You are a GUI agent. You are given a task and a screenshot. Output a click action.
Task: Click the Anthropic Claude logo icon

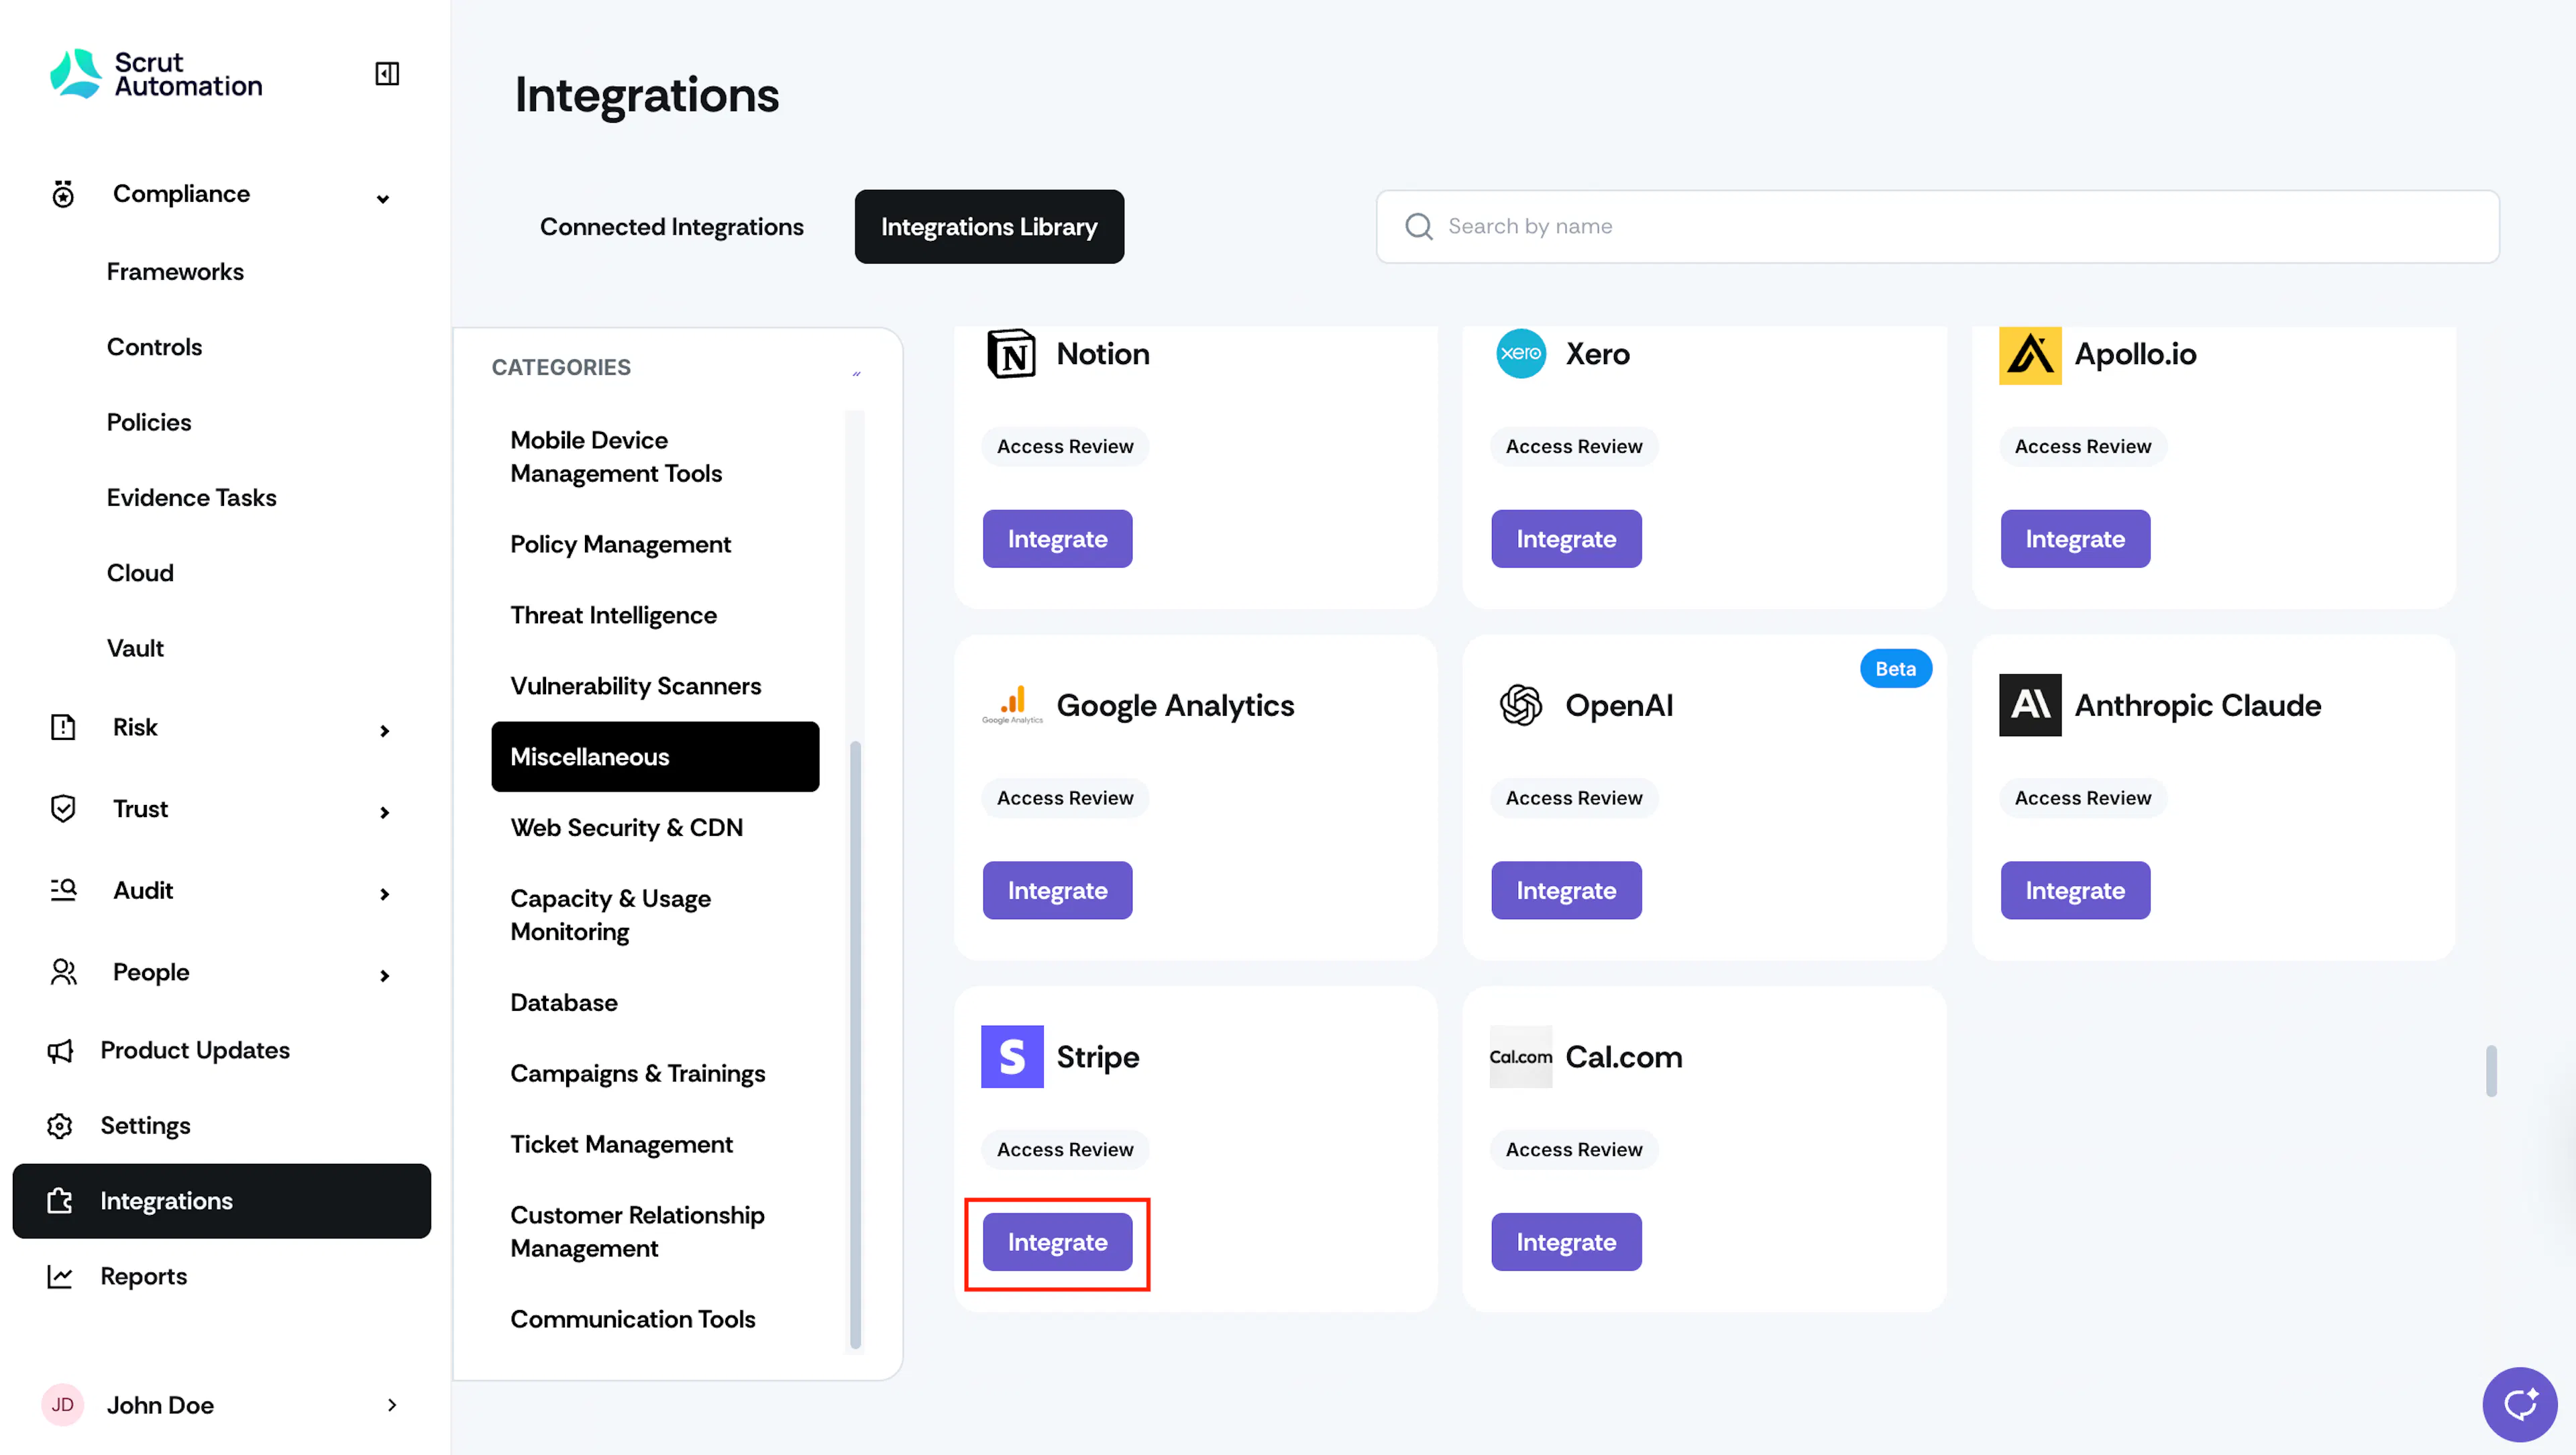(x=2030, y=705)
